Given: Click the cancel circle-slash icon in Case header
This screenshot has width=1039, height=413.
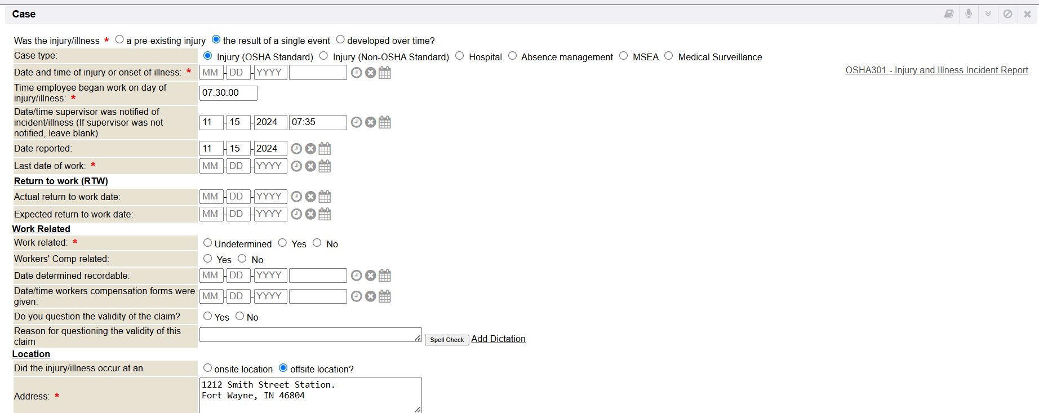Looking at the screenshot, I should coord(1007,14).
